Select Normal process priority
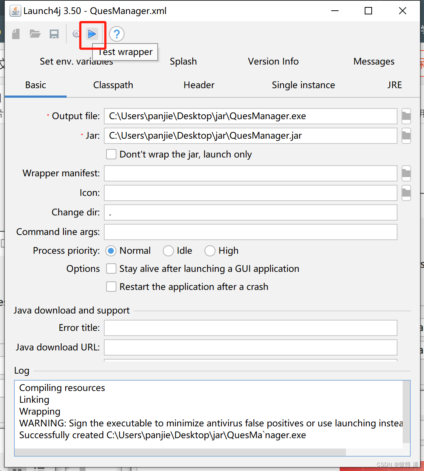 click(111, 251)
